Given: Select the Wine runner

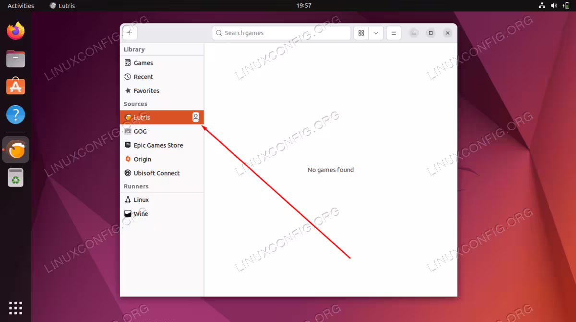Looking at the screenshot, I should click(162, 214).
